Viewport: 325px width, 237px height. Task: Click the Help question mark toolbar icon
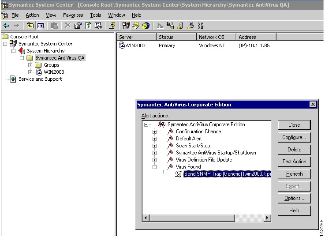point(112,26)
